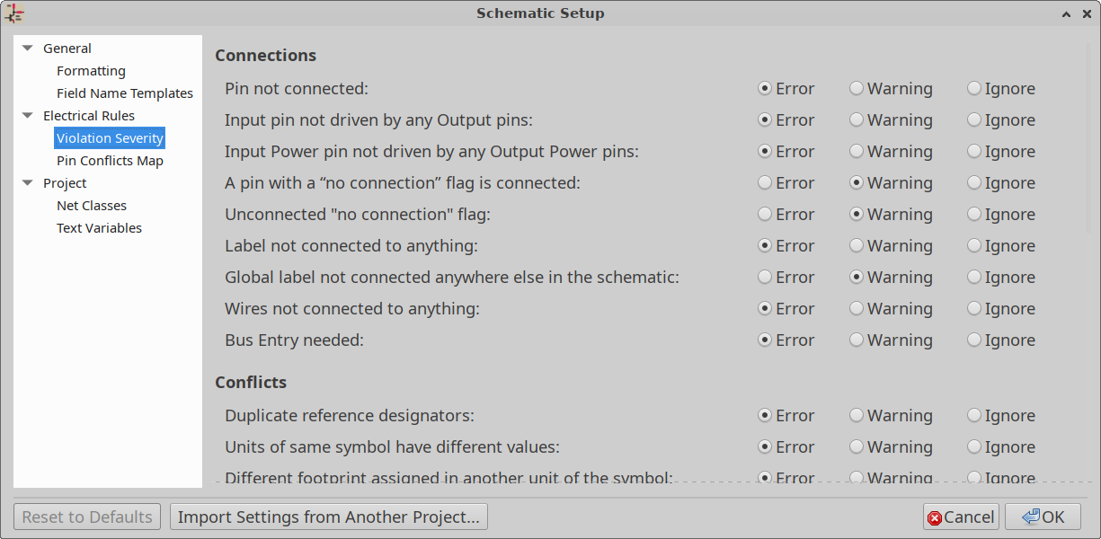Image resolution: width=1101 pixels, height=539 pixels.
Task: Set 'Duplicate reference designators' to Ignore
Action: [x=974, y=415]
